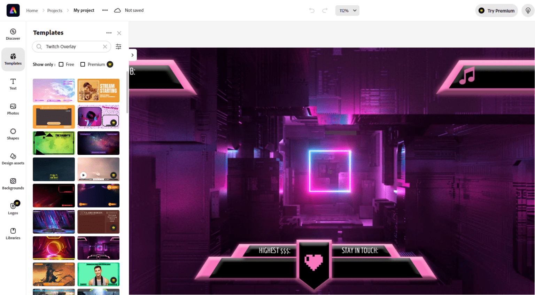Open the Discover panel

[13, 33]
